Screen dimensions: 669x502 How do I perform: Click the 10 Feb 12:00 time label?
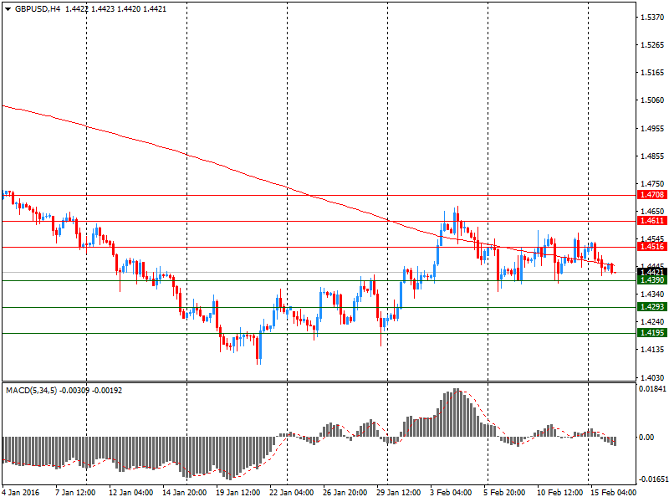coord(559,493)
